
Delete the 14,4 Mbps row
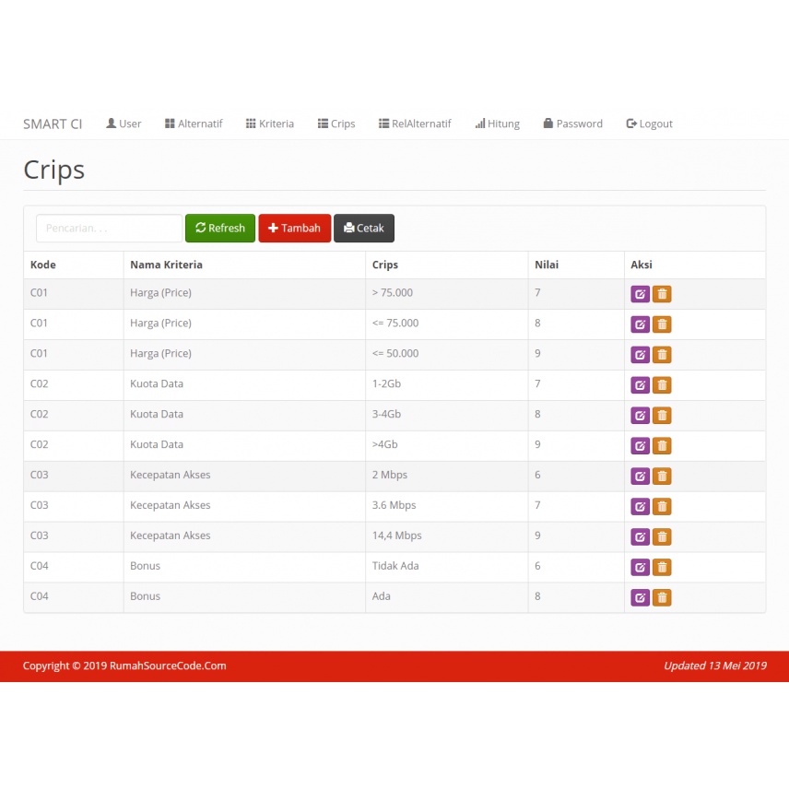(662, 536)
